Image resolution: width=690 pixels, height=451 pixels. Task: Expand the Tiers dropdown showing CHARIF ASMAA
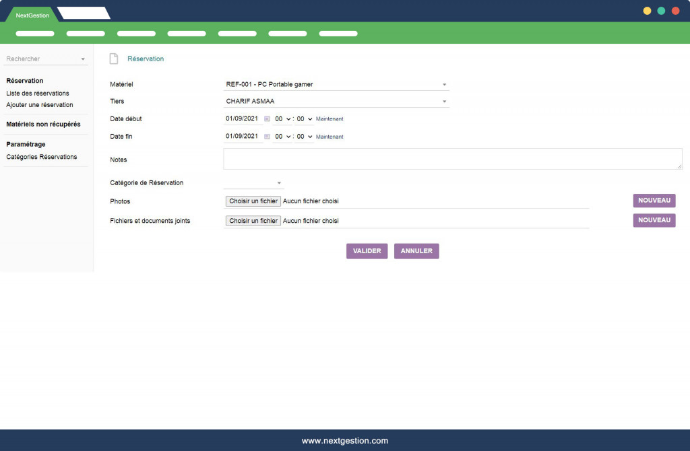pyautogui.click(x=336, y=102)
